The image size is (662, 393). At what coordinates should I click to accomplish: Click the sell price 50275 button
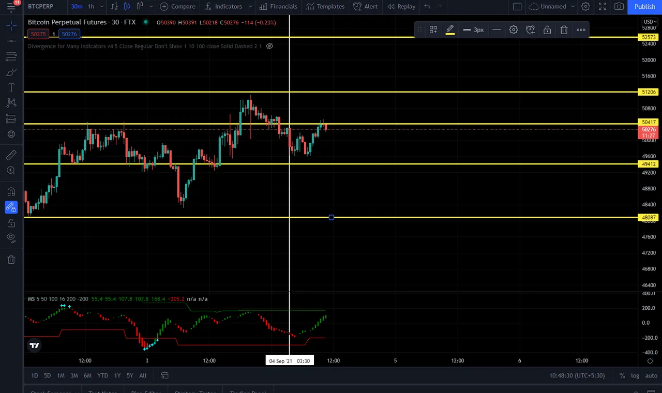point(38,34)
